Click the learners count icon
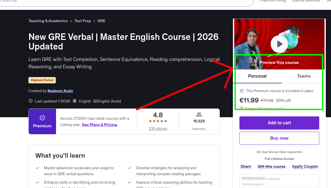The width and height of the screenshot is (331, 188). click(x=199, y=114)
